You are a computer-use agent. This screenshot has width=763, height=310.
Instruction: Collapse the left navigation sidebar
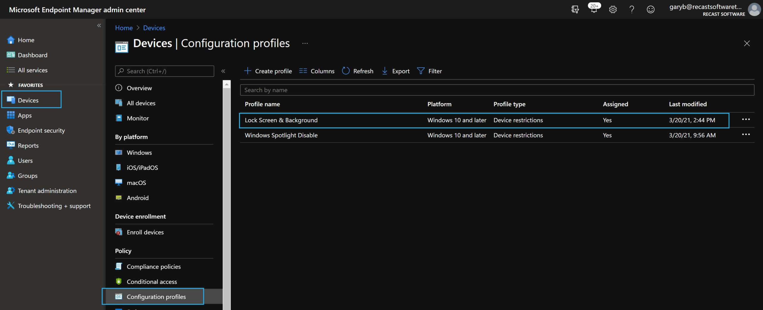(99, 26)
